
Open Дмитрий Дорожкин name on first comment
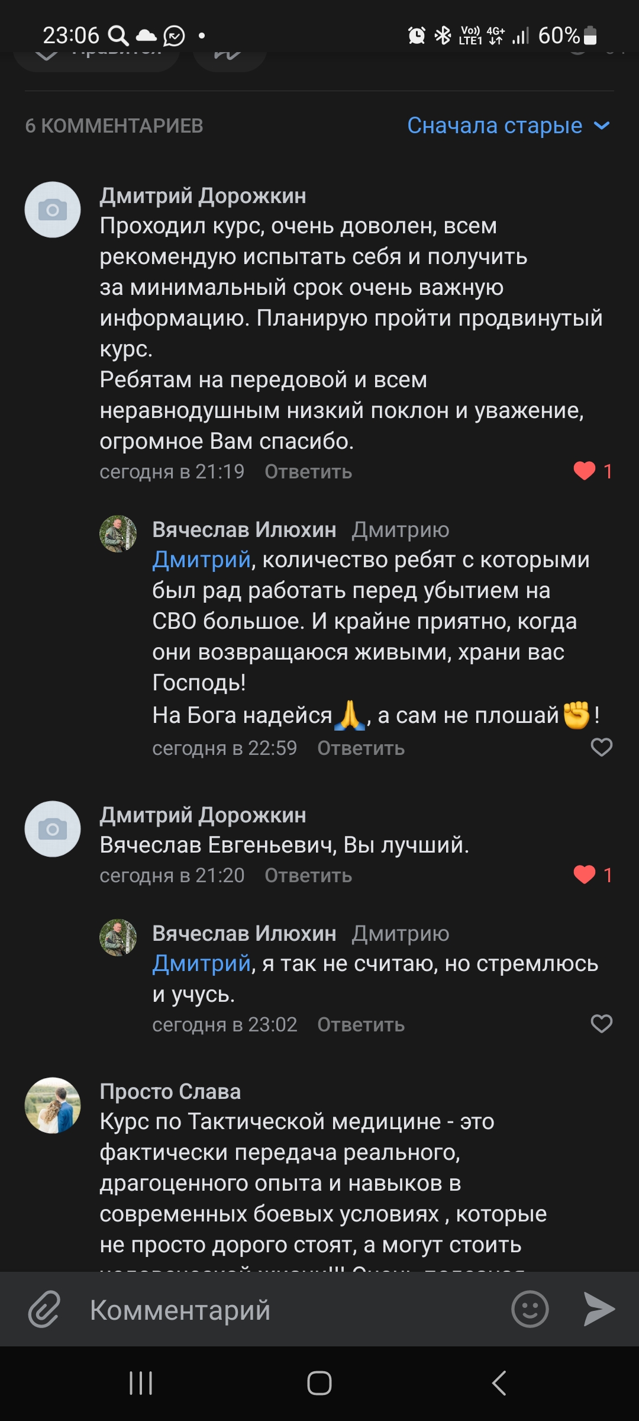[x=203, y=195]
